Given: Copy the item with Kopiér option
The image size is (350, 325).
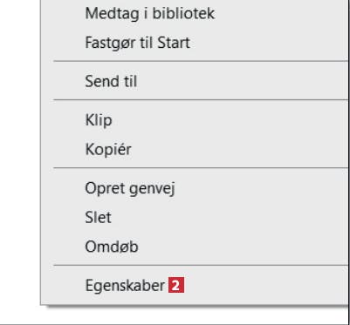Looking at the screenshot, I should [195, 149].
